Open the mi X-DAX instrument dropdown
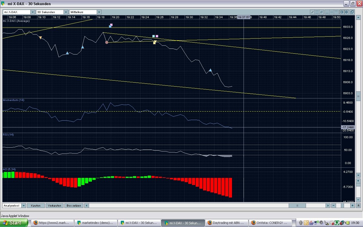363x227 pixels. point(33,12)
